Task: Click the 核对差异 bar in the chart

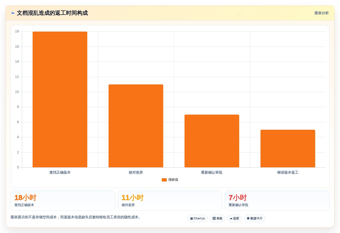Action: pyautogui.click(x=136, y=126)
